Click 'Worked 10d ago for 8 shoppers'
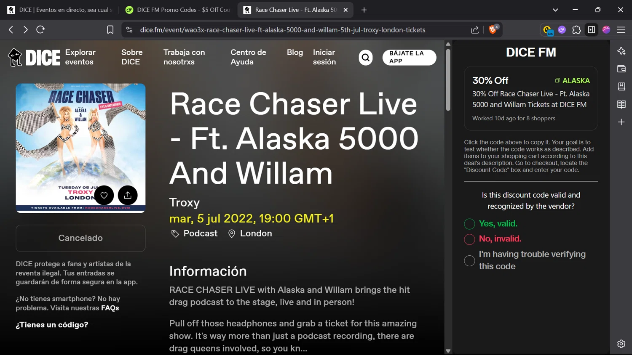 point(514,118)
